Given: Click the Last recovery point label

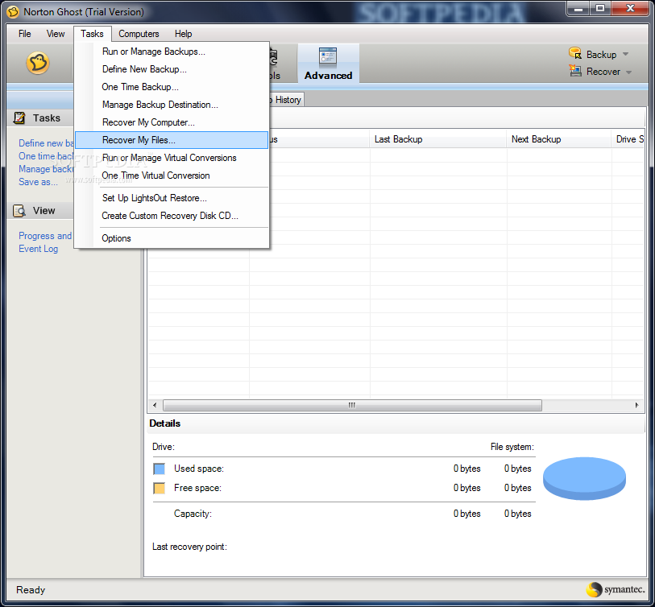Looking at the screenshot, I should pos(189,547).
